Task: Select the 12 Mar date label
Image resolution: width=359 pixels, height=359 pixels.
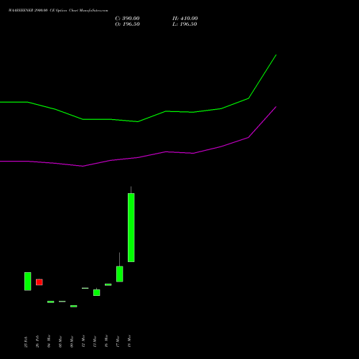Action: coord(84,341)
